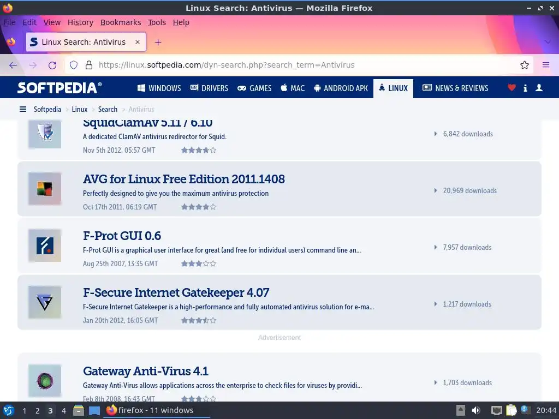This screenshot has width=559, height=419.
Task: Open the Help menu
Action: pos(181,22)
